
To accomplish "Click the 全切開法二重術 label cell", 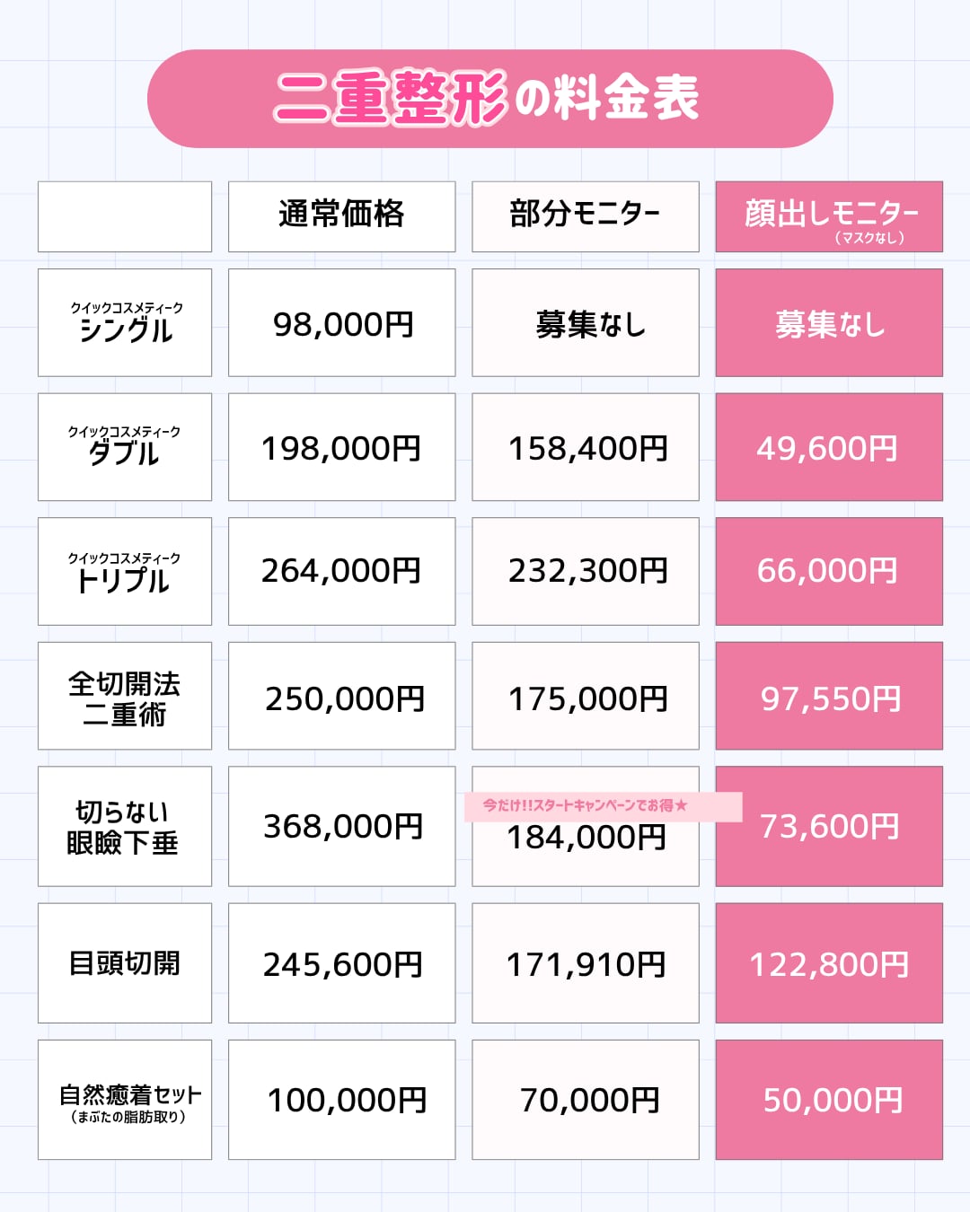I will point(125,696).
